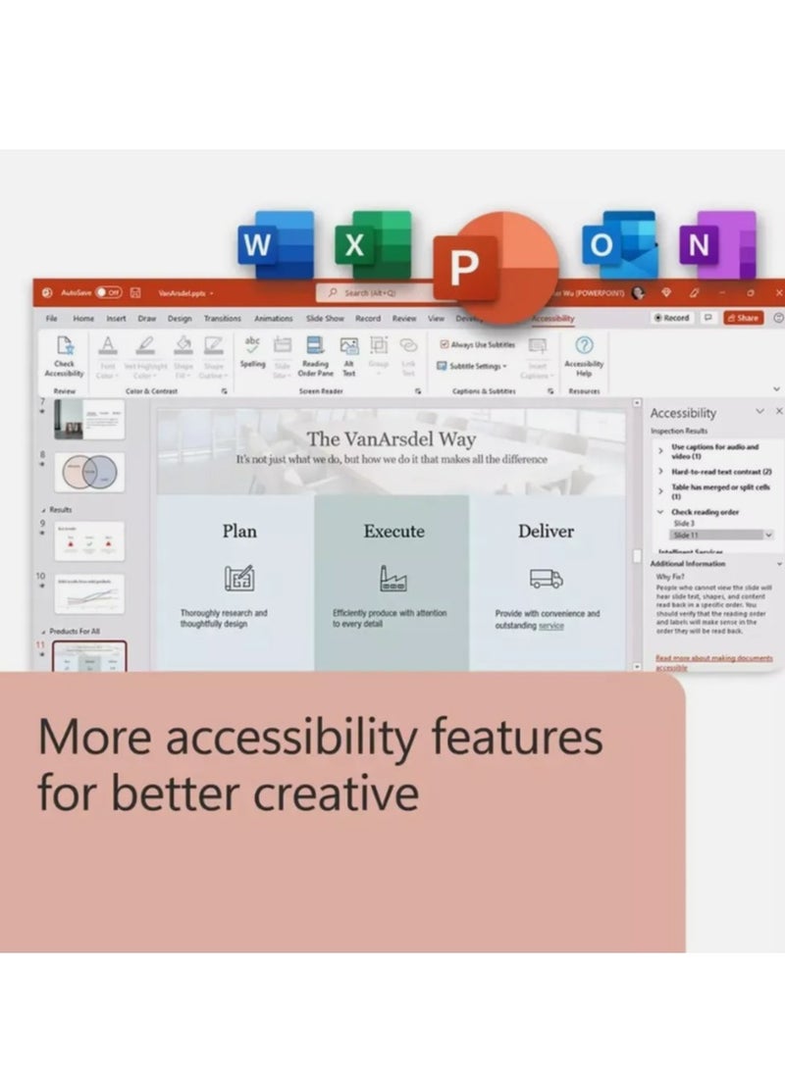This screenshot has width=785, height=1075.
Task: Switch to the Transitions tab
Action: coord(223,318)
